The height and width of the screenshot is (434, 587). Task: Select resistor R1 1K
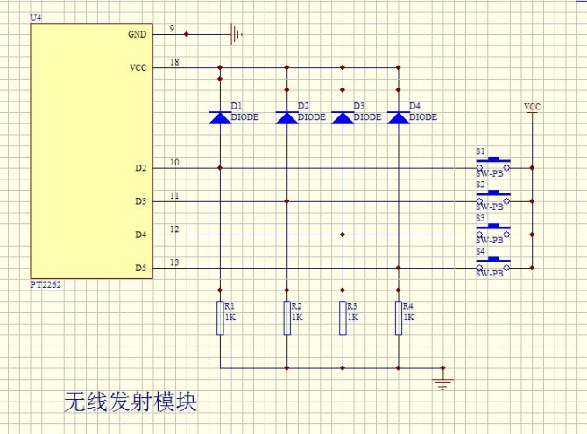[220, 318]
